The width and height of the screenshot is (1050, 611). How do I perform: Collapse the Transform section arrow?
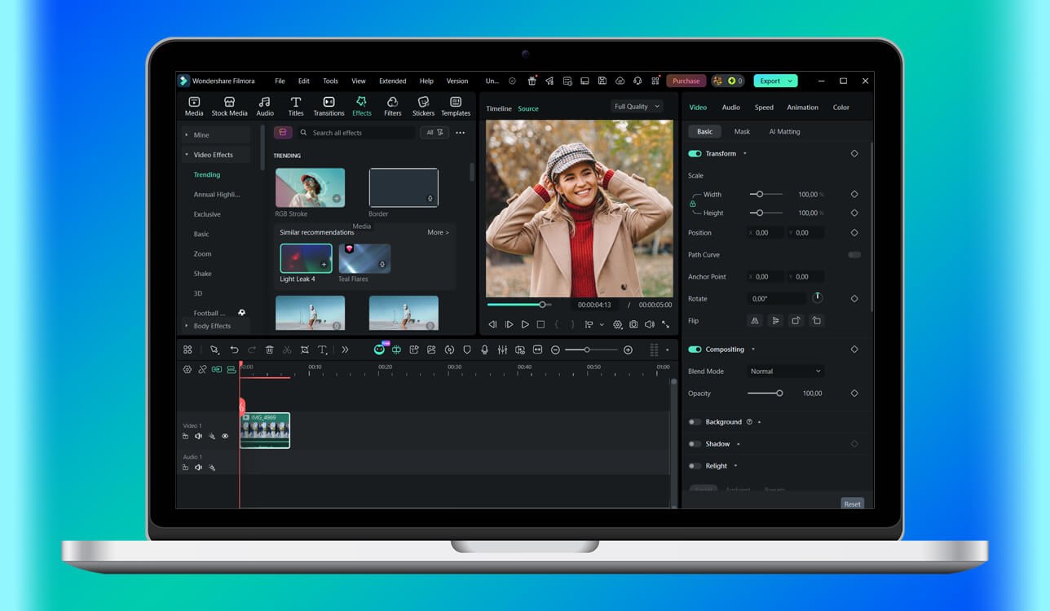744,153
